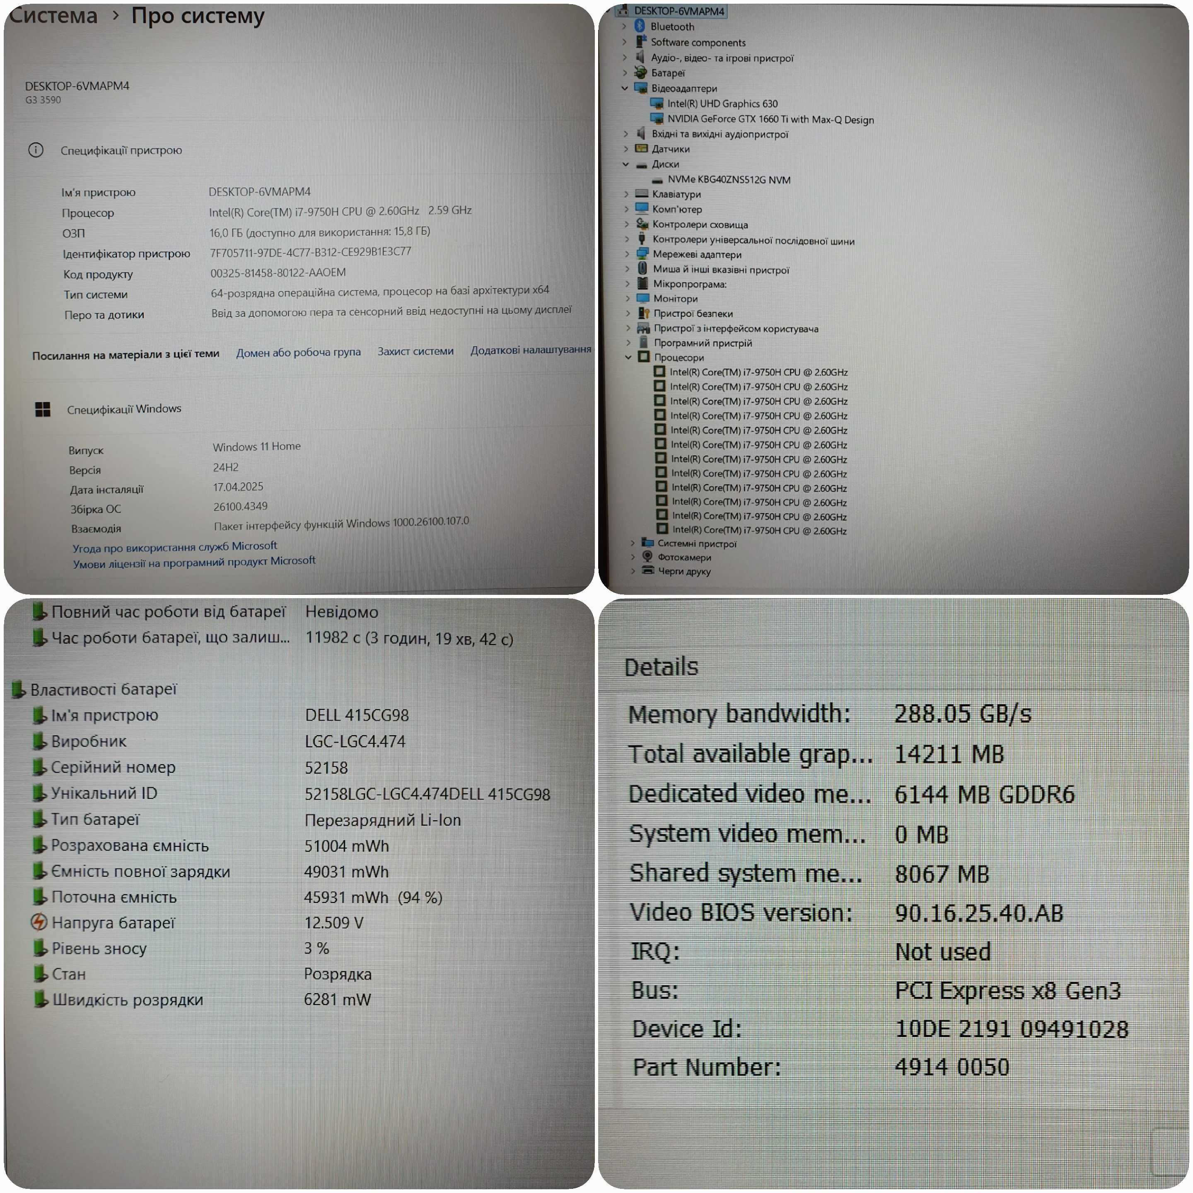Image resolution: width=1193 pixels, height=1193 pixels.
Task: Click the PCI Express x8 Gen3 bus value
Action: (x=1008, y=990)
